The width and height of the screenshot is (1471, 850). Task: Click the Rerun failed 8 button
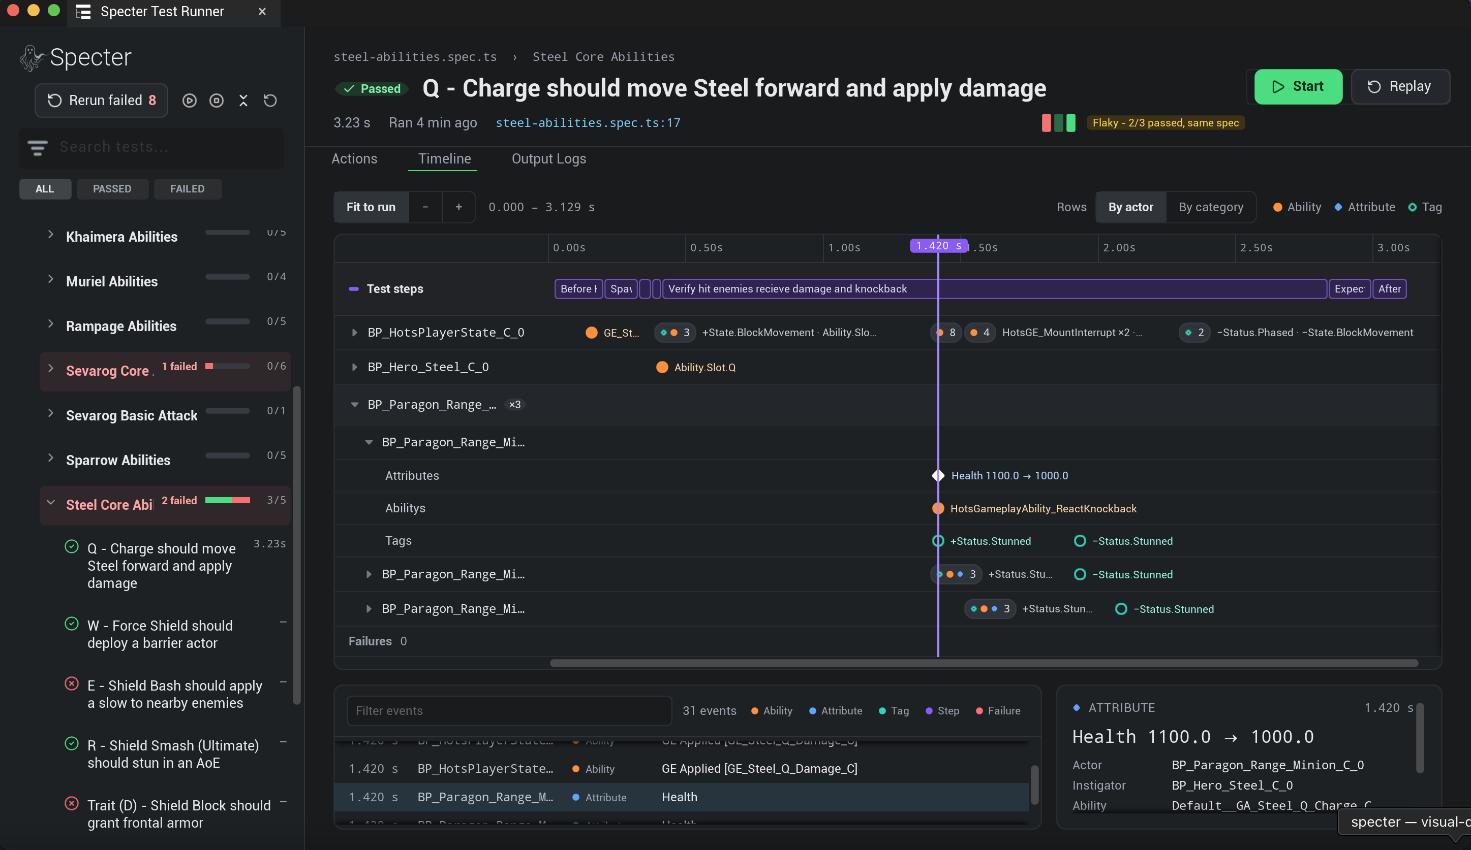coord(102,100)
